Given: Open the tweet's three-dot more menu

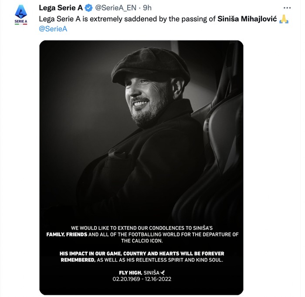Looking at the screenshot, I should pos(286,8).
